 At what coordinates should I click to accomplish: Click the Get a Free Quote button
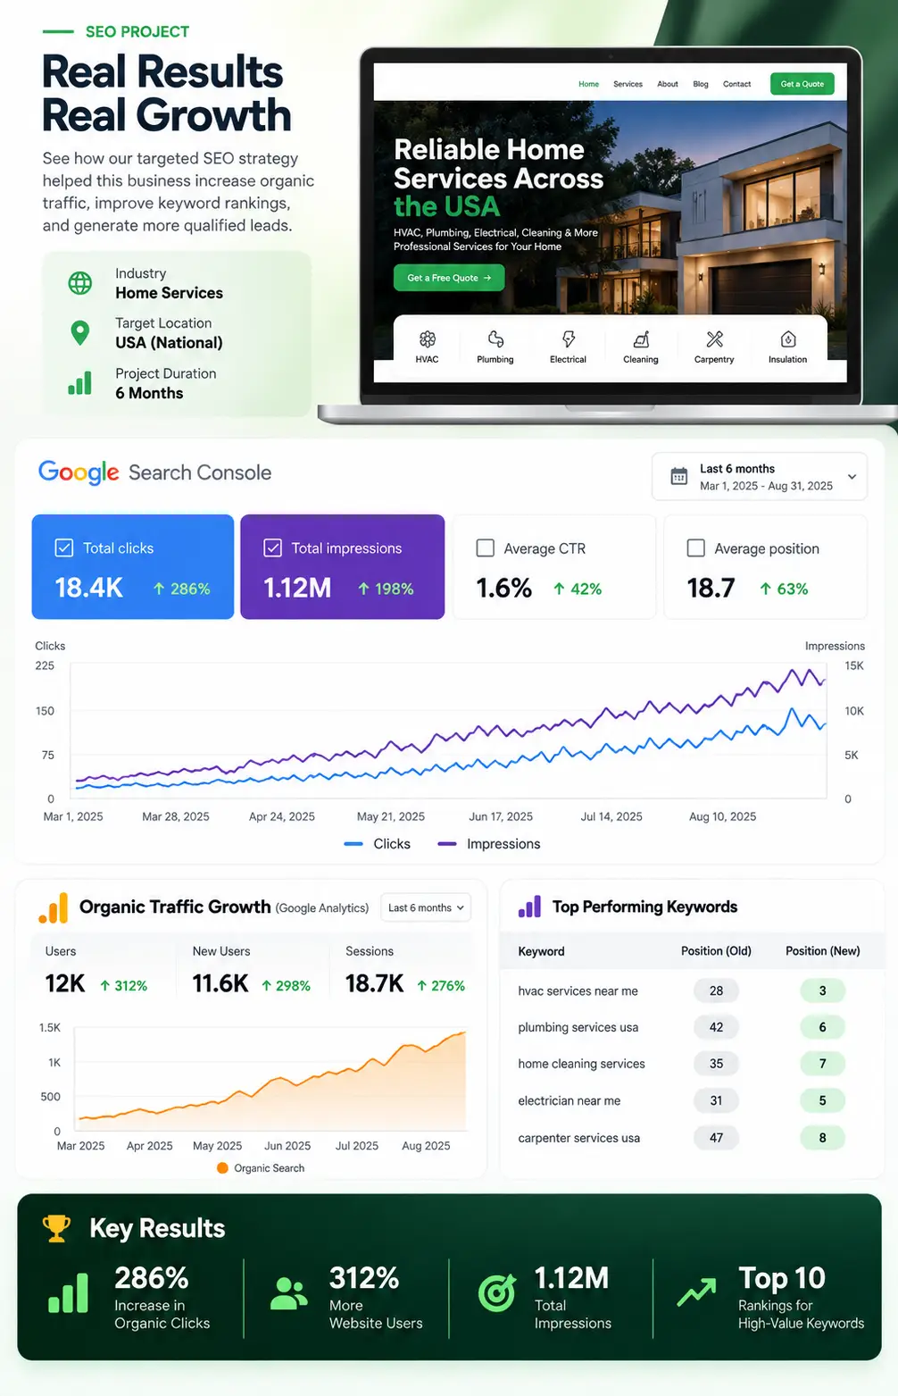coord(449,278)
